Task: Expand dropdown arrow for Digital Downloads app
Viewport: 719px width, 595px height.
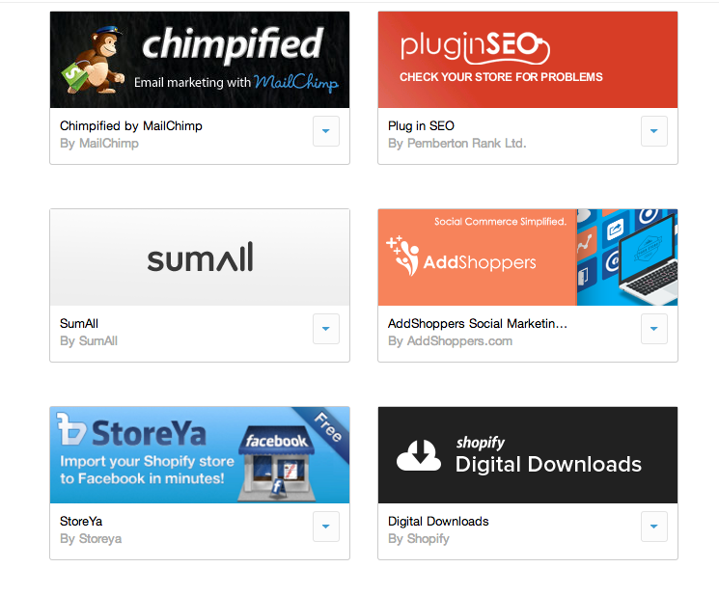Action: [654, 527]
